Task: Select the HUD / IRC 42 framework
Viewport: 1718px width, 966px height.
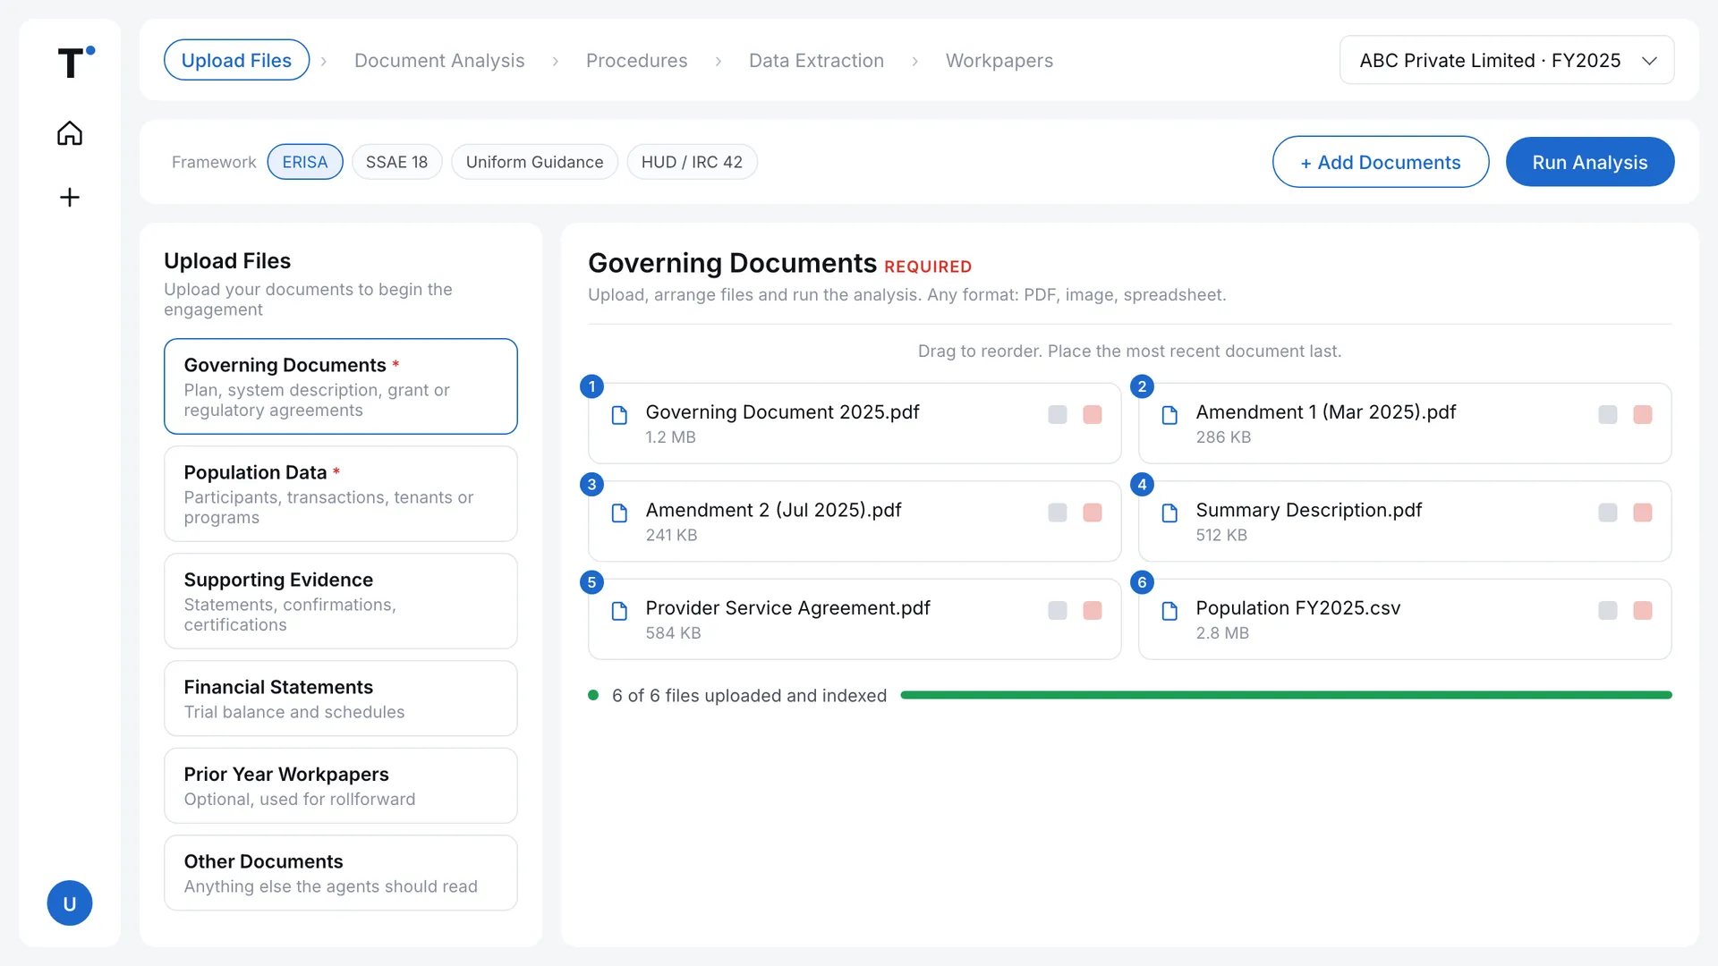Action: tap(692, 162)
